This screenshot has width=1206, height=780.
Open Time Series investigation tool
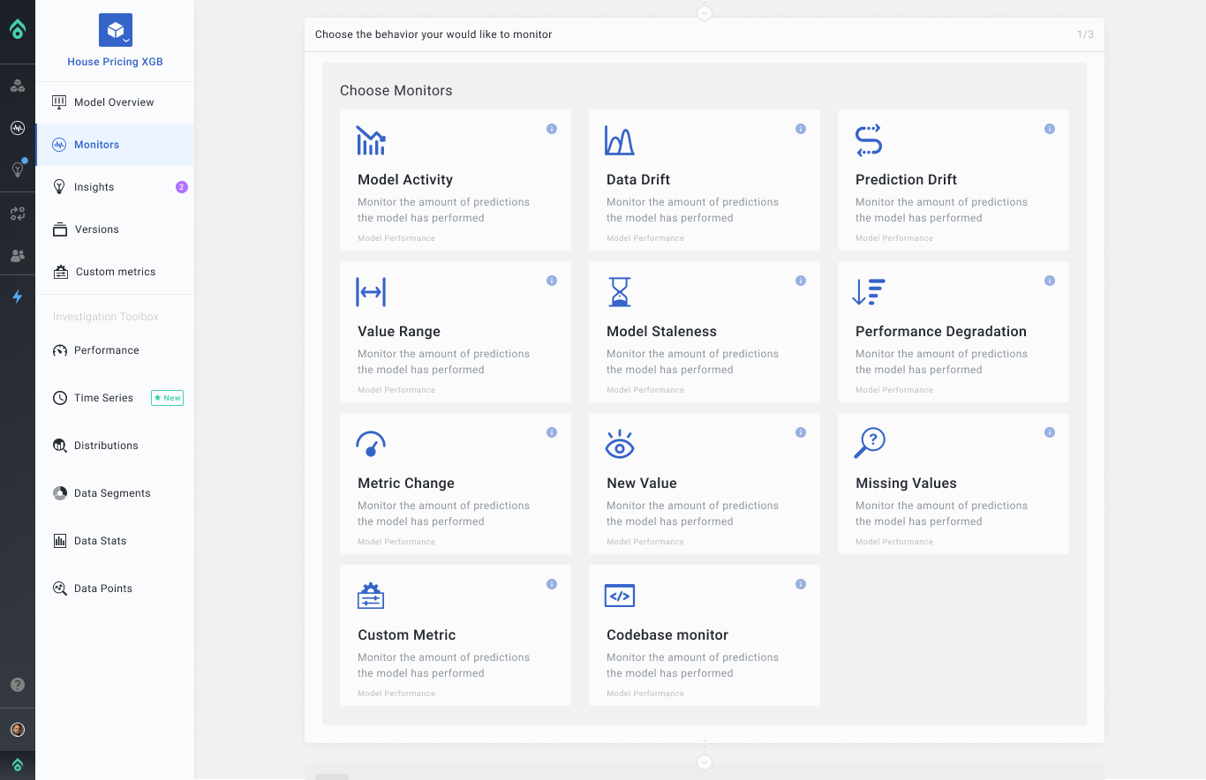pyautogui.click(x=103, y=398)
